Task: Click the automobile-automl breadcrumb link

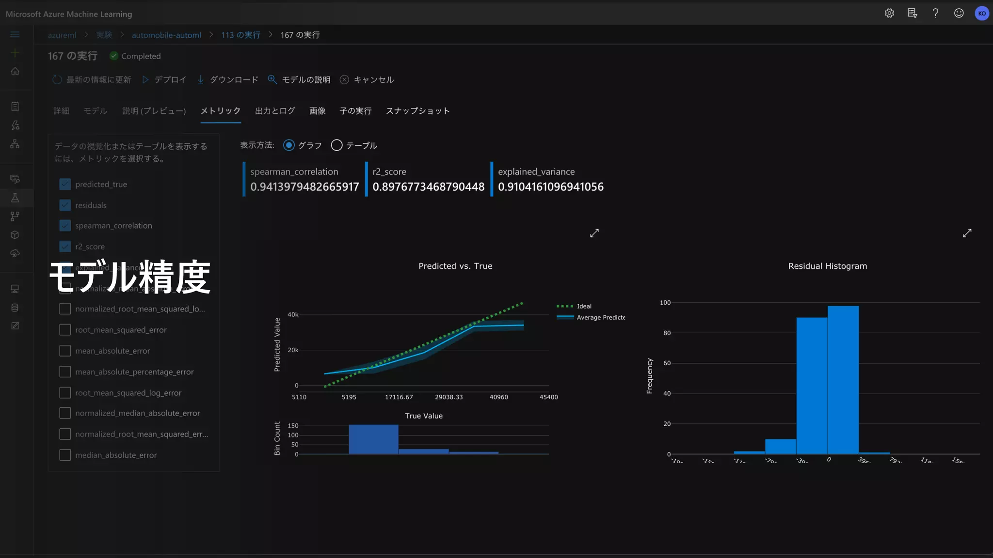Action: pos(166,35)
